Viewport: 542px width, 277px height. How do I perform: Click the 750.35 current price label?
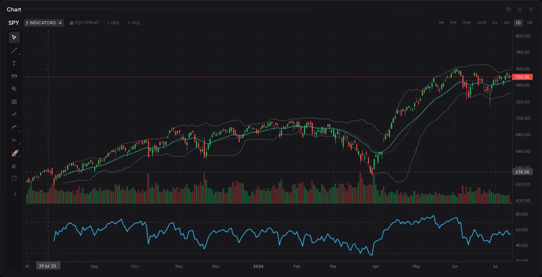[x=522, y=77]
